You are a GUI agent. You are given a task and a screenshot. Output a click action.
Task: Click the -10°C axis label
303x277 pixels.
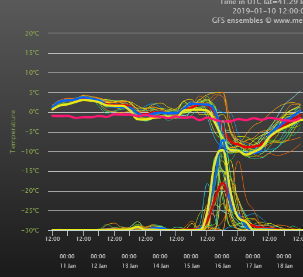[30, 151]
